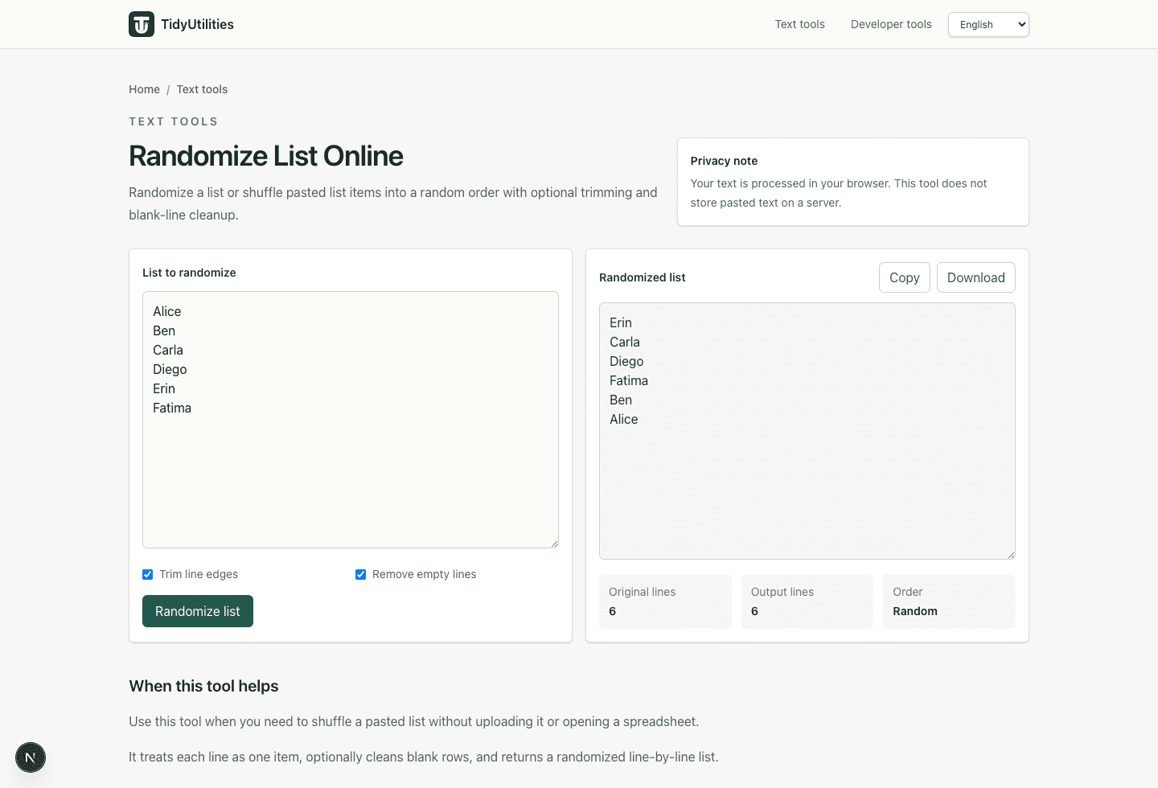Download the randomized list
This screenshot has width=1158, height=788.
(976, 277)
